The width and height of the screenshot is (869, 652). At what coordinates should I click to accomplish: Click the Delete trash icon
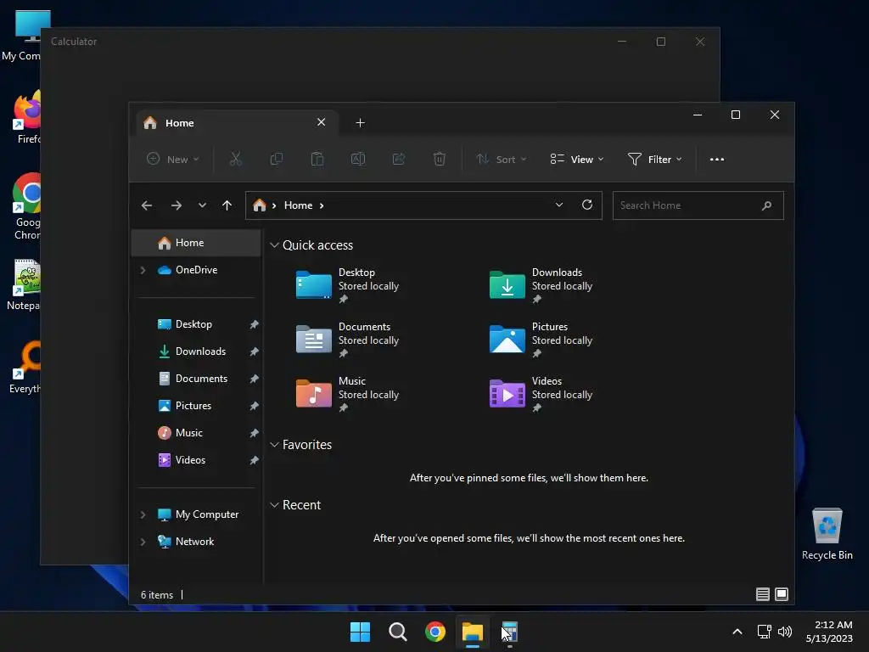coord(439,159)
